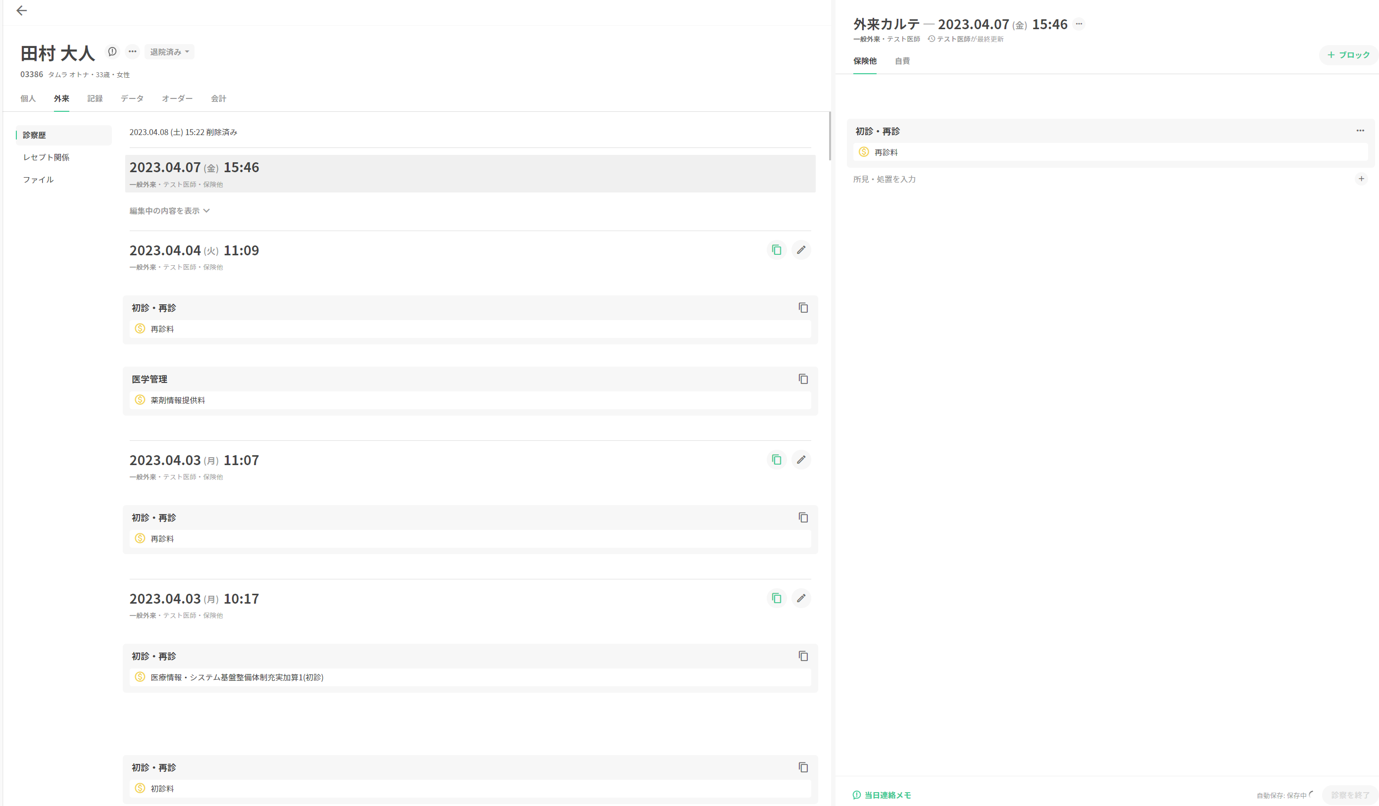Select the 2023.04.07 15:46 visit entry
1379x806 pixels.
[x=470, y=174]
